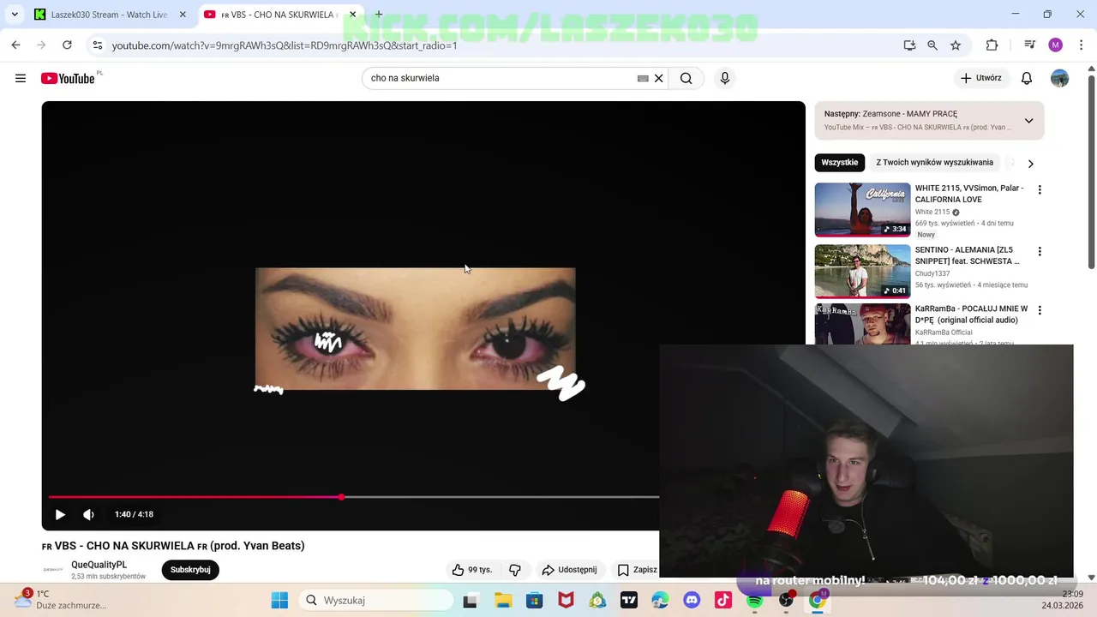Open the SENTINO - ALEMANIA video thumbnail

[x=862, y=271]
